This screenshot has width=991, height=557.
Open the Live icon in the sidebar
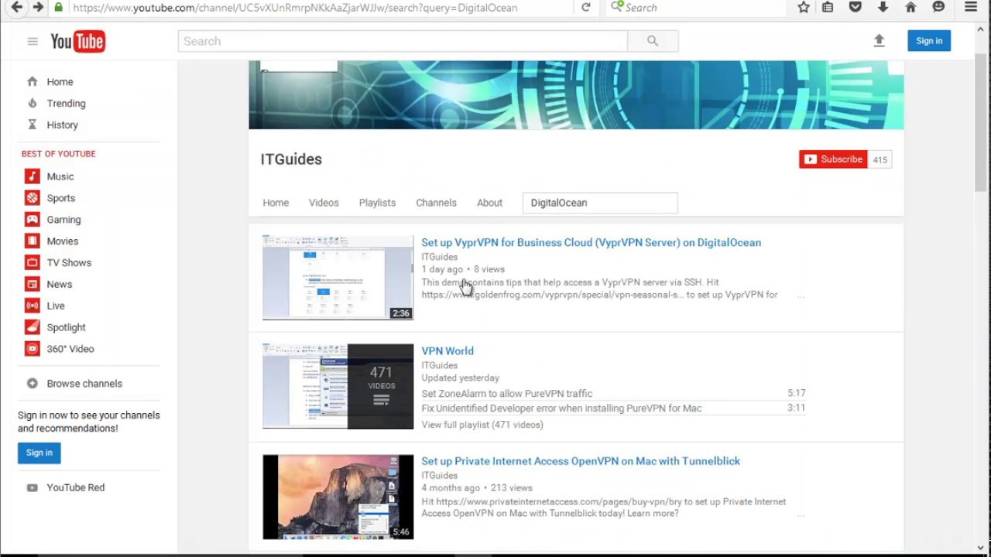pos(32,306)
